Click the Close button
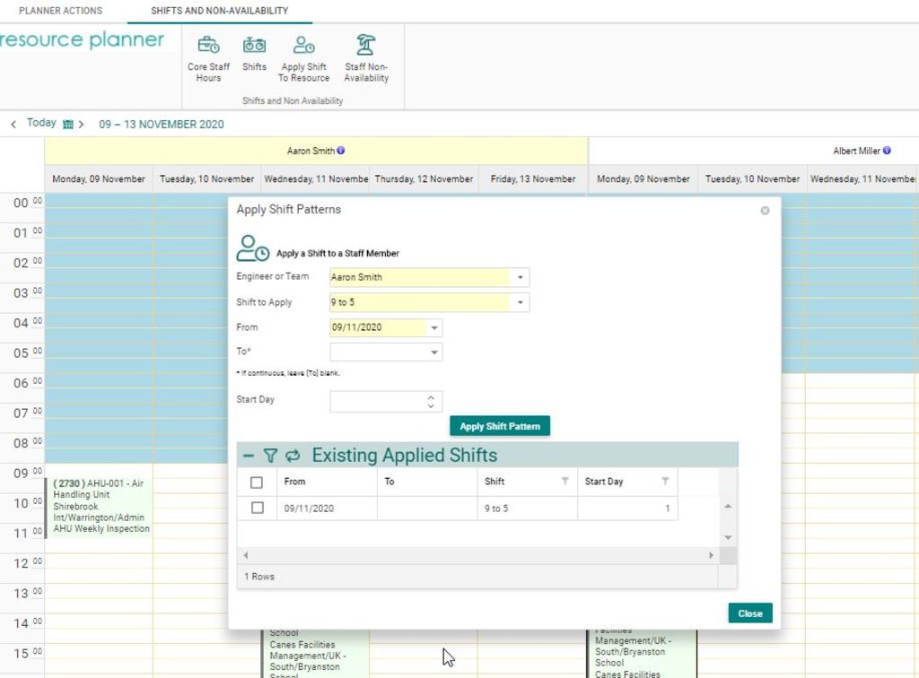This screenshot has height=678, width=919. [750, 613]
